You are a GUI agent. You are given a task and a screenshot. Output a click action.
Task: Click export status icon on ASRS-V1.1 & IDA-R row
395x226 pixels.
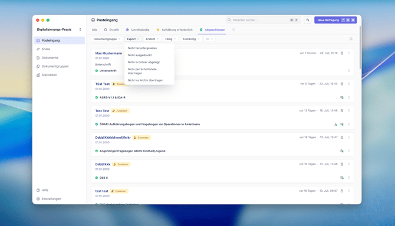click(342, 97)
